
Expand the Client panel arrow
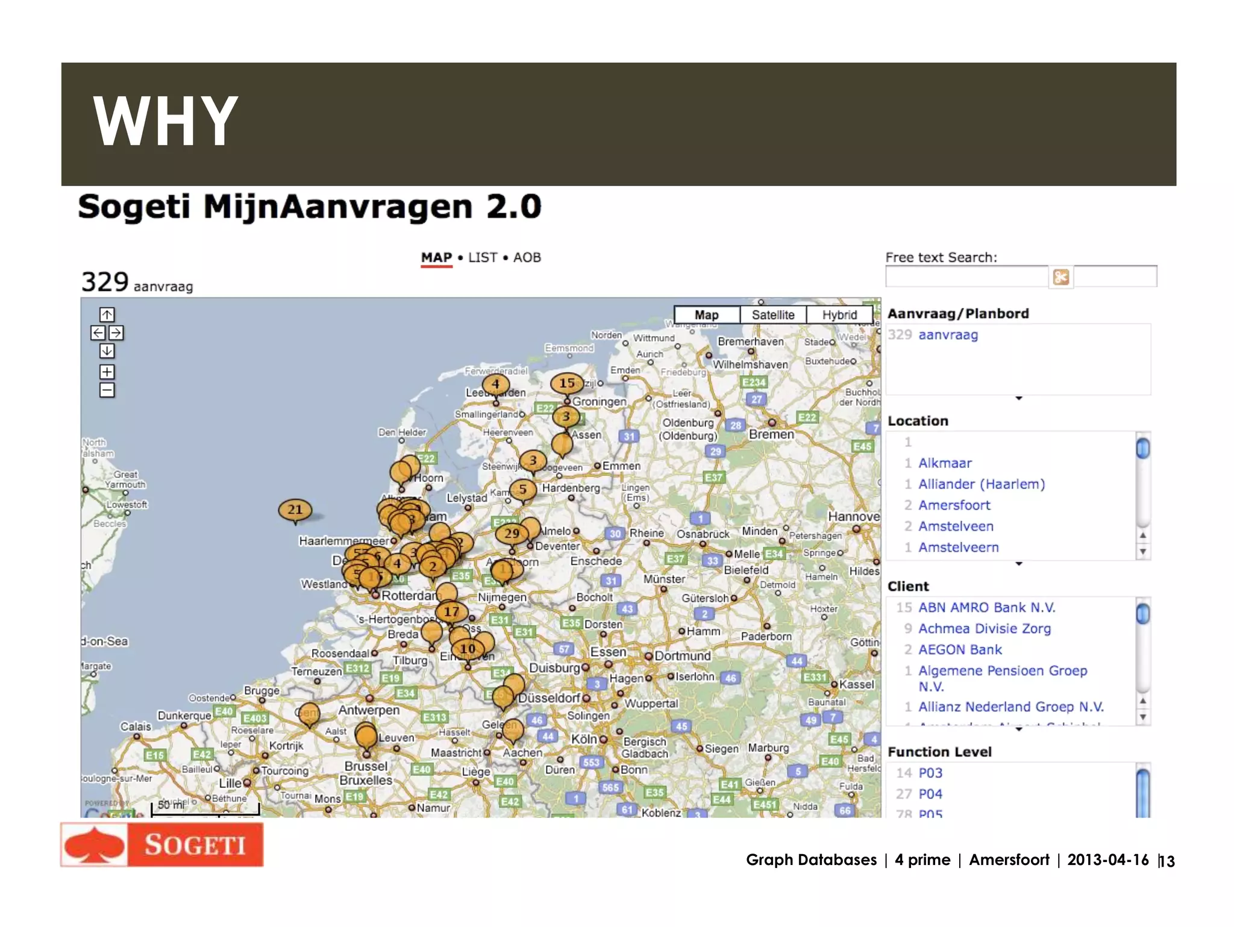pos(1018,729)
